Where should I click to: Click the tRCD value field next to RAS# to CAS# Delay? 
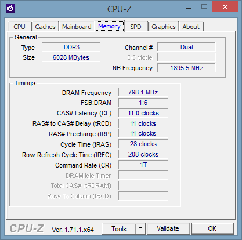[x=143, y=123]
